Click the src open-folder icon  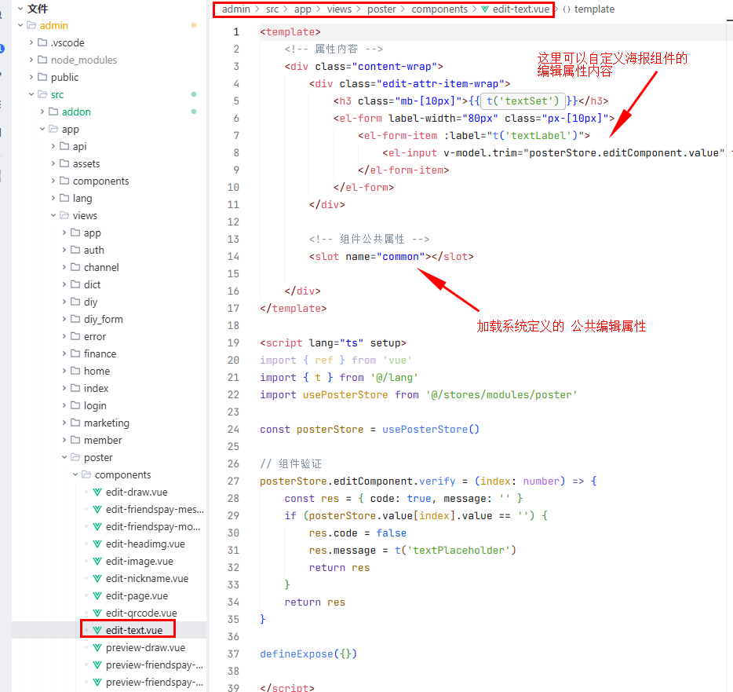pyautogui.click(x=42, y=94)
